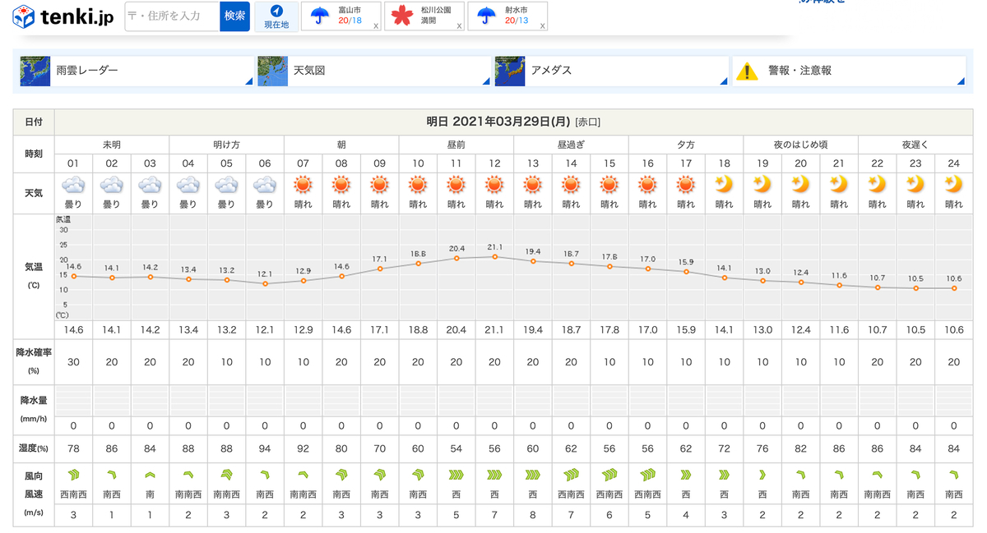Click the 30 percent rain probability at hour 01
The height and width of the screenshot is (533, 987).
(74, 362)
